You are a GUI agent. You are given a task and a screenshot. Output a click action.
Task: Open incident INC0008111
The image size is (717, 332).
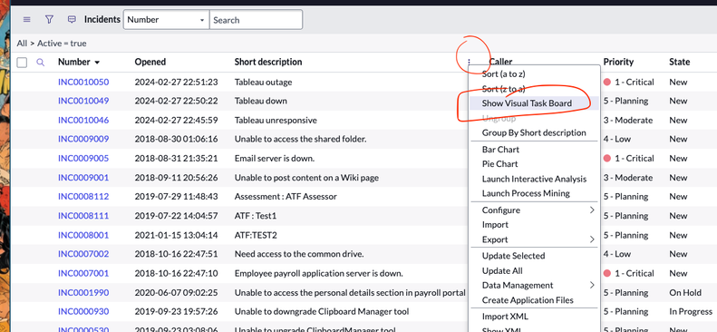83,216
